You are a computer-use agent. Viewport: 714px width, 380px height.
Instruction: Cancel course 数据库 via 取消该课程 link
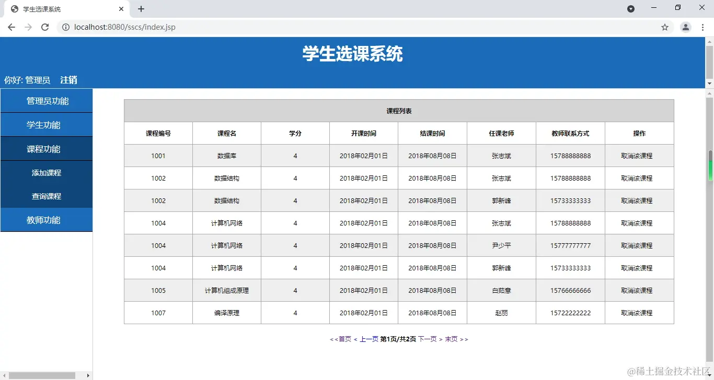point(639,156)
